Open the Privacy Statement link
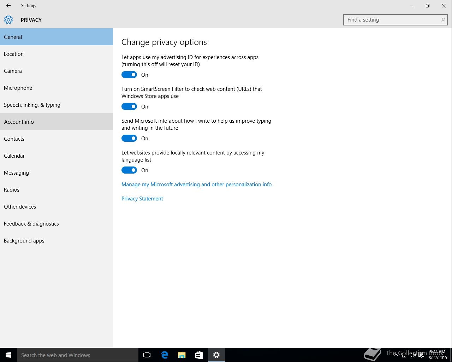The image size is (452, 362). (142, 199)
